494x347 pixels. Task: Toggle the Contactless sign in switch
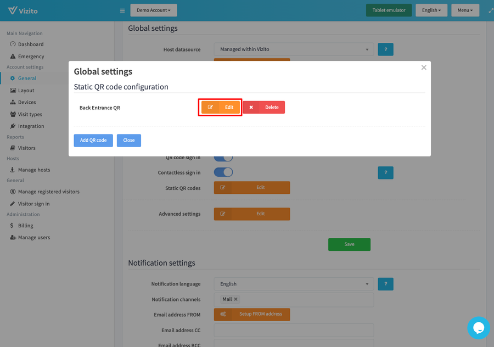223,172
